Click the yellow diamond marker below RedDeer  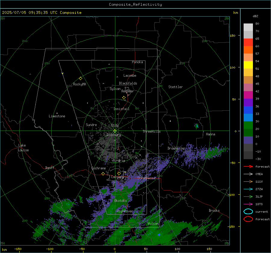coord(124,98)
